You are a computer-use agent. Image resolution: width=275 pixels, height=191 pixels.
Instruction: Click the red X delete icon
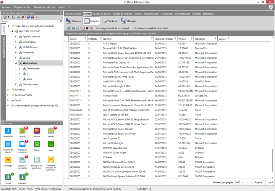23,17
